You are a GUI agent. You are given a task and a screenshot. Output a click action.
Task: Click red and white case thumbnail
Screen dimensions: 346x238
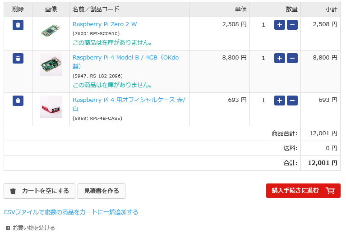(x=51, y=107)
